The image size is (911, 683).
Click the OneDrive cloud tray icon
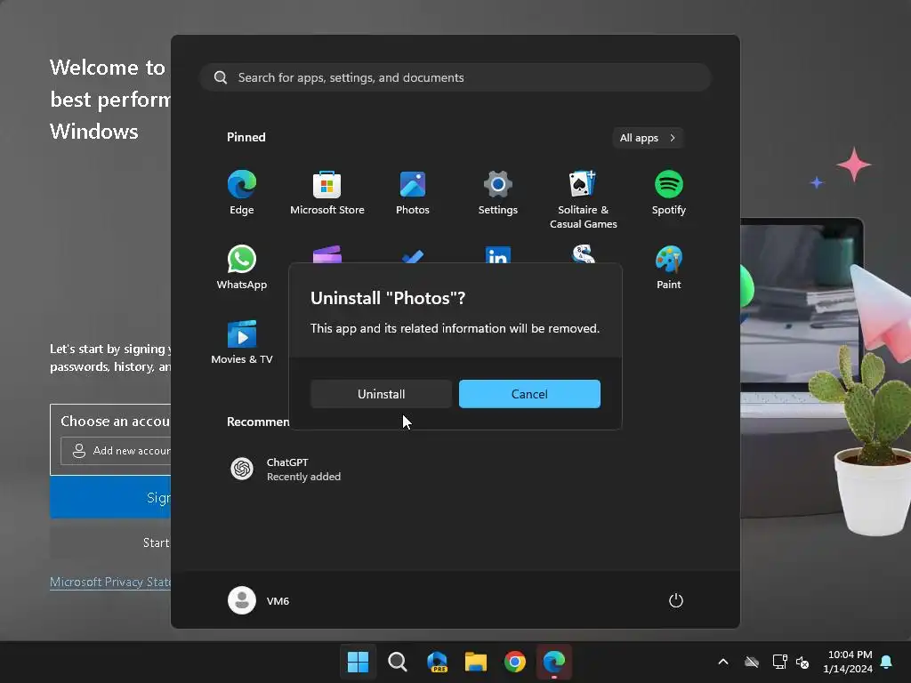tap(752, 662)
